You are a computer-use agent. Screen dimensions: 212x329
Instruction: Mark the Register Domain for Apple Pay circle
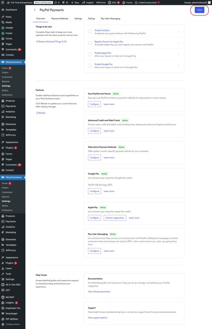point(90,43)
